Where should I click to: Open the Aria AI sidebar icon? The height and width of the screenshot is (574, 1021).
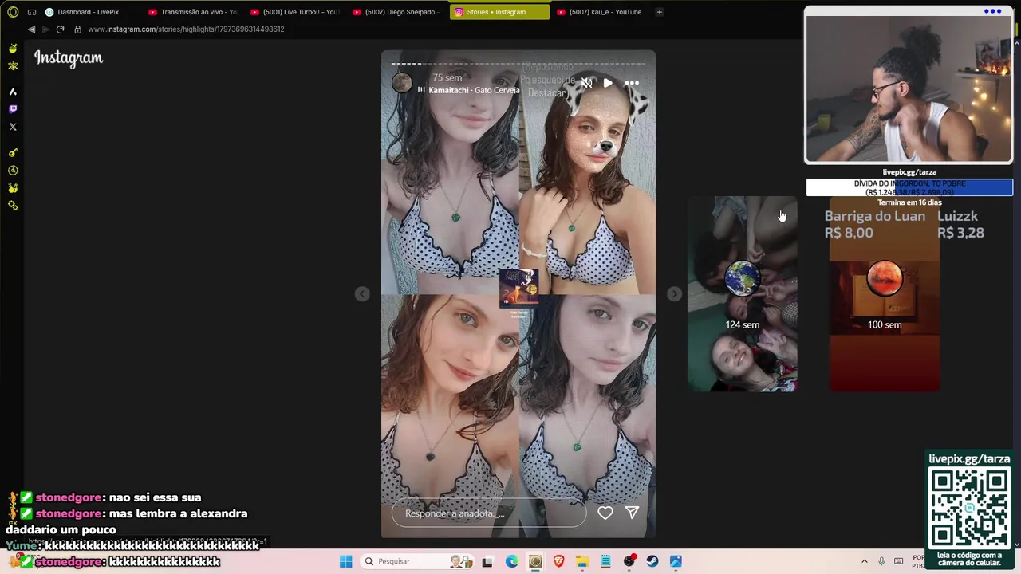pyautogui.click(x=13, y=92)
